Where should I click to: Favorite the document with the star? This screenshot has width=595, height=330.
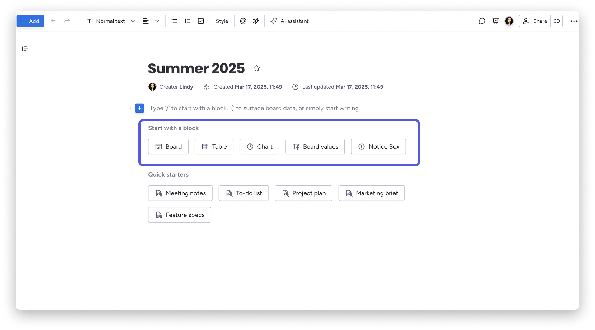click(256, 68)
